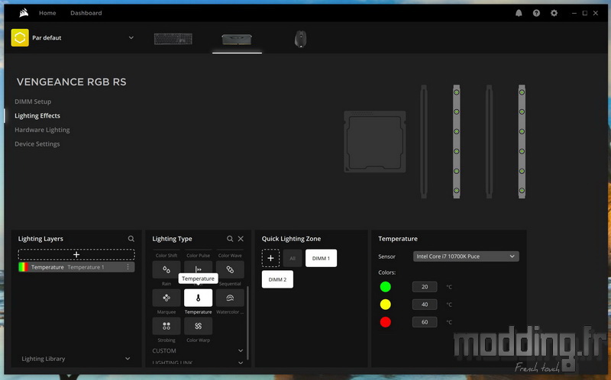
Task: Choose the Marquee lighting effect
Action: click(166, 298)
